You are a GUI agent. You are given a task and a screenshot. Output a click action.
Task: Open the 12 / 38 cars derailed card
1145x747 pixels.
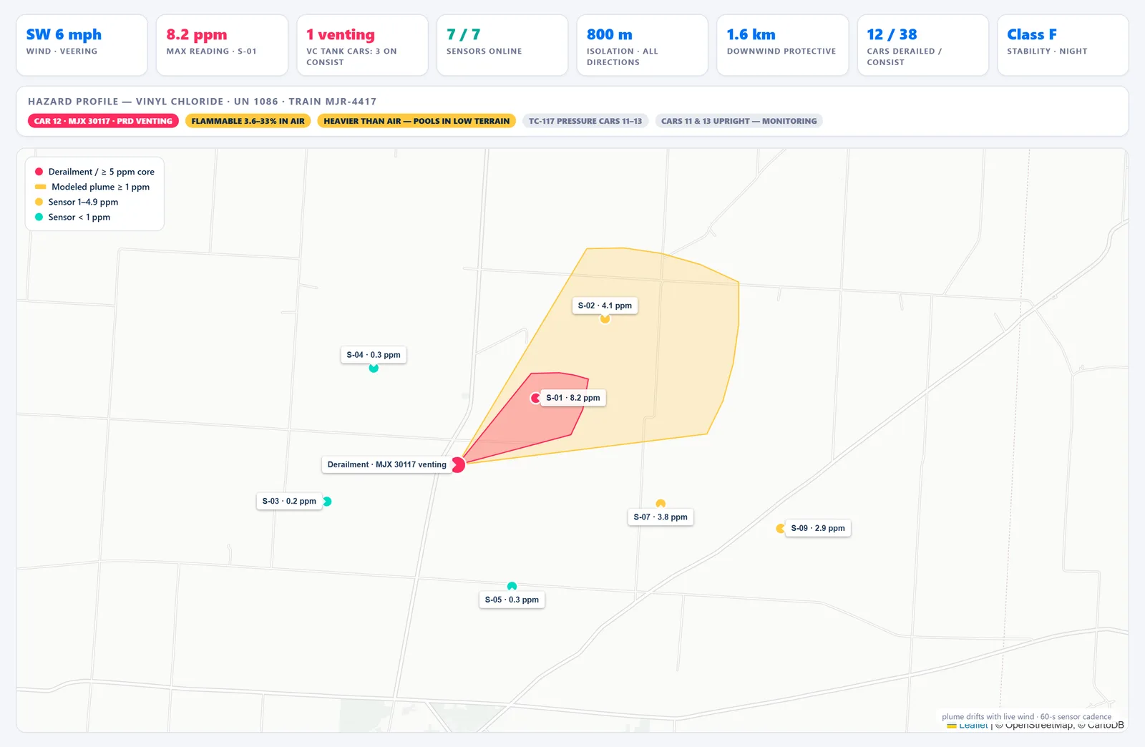click(923, 45)
